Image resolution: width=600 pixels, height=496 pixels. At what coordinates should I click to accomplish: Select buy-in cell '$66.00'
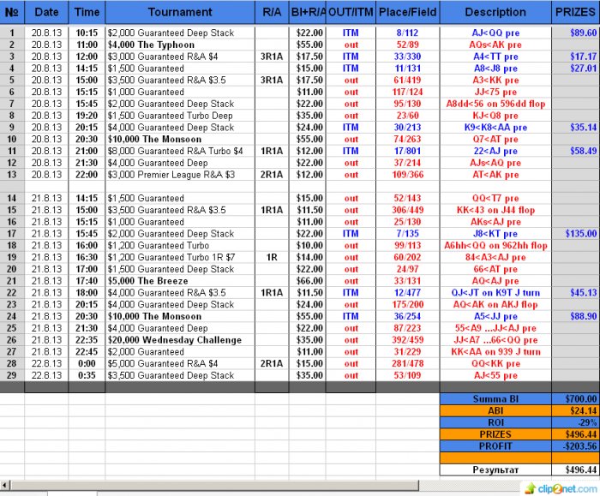tap(307, 281)
